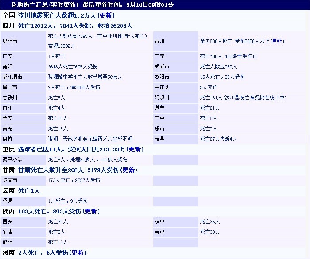This screenshot has width=310, height=259.
Task: Click the 绵阳市 city name cell
Action: click(10, 41)
